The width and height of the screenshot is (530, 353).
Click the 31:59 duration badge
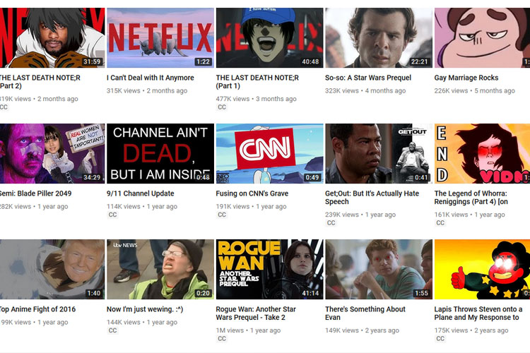click(92, 61)
